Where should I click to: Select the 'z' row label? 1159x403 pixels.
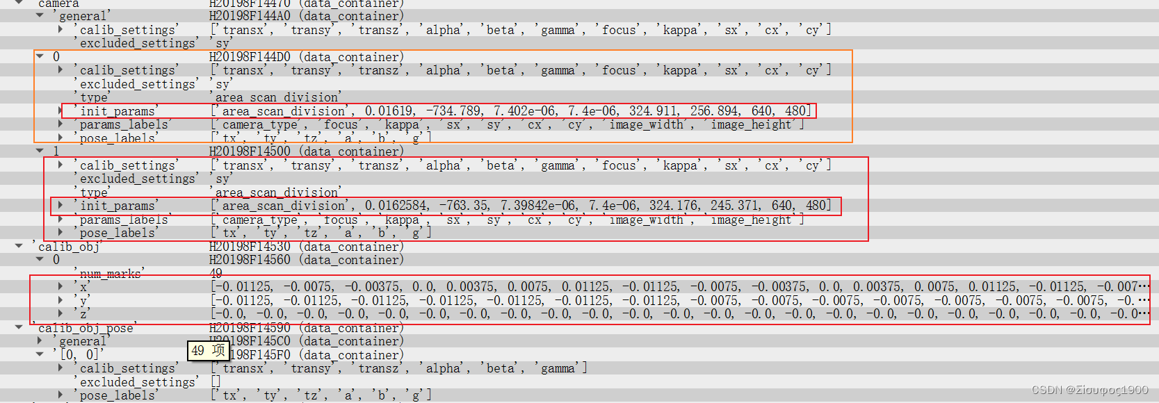coord(83,313)
